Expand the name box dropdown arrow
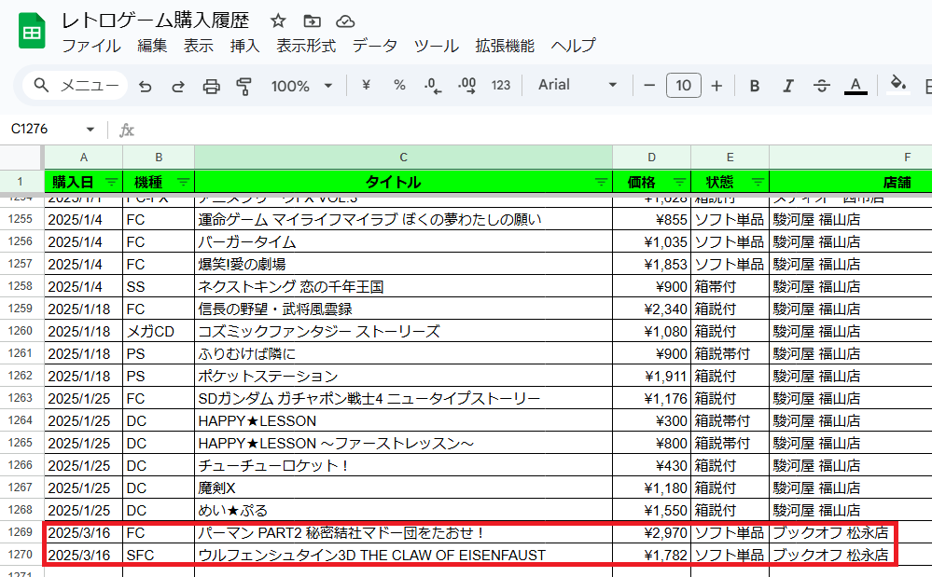This screenshot has width=932, height=577. tap(90, 130)
